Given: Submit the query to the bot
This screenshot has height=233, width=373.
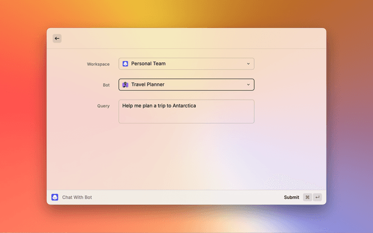Looking at the screenshot, I should click(x=291, y=197).
